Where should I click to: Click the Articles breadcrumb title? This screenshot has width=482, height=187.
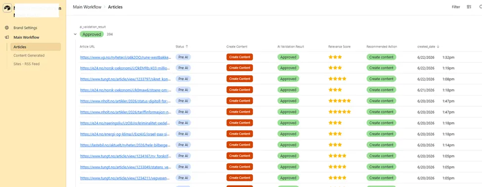pos(115,7)
